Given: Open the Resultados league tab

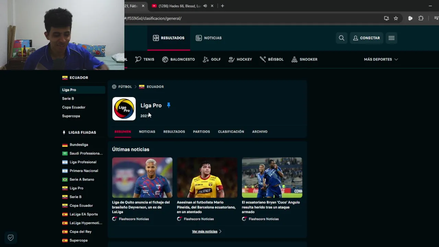Looking at the screenshot, I should coord(174,132).
